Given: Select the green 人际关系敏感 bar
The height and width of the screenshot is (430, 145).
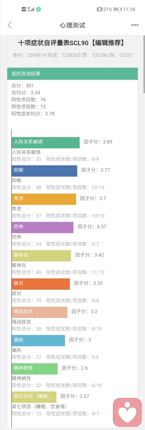Looking at the screenshot, I should 46,142.
